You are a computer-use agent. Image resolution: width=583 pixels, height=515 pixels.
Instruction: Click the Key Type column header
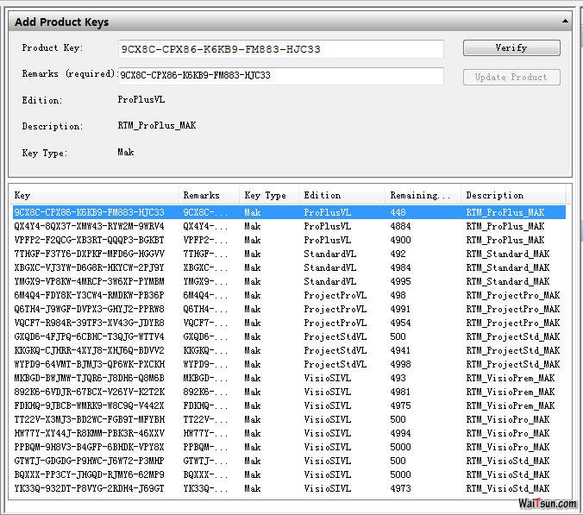click(x=267, y=195)
